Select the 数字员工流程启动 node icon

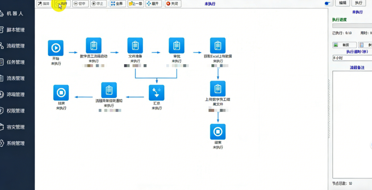pos(94,45)
